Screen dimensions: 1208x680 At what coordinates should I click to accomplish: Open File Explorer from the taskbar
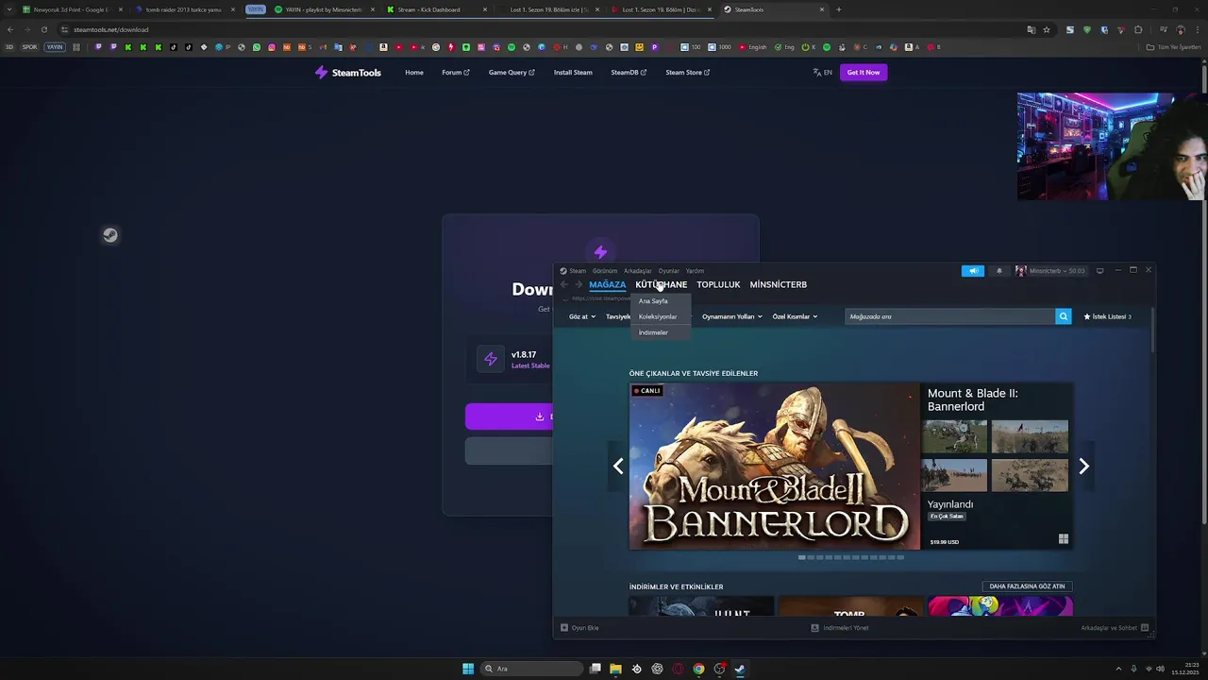615,669
